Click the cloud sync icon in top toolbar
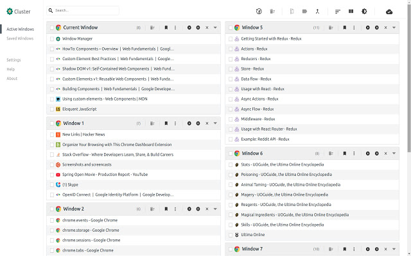The image size is (411, 256). point(389,11)
